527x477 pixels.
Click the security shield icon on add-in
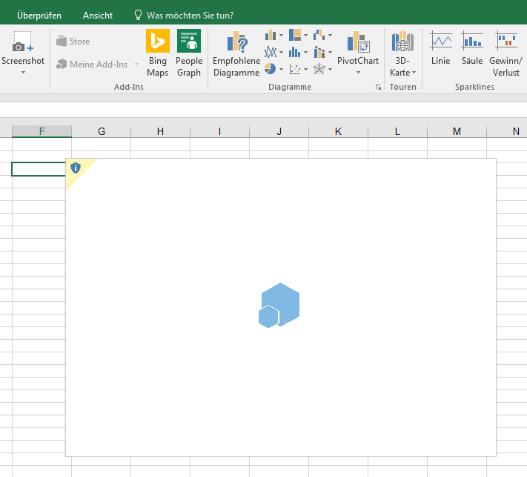[x=76, y=168]
